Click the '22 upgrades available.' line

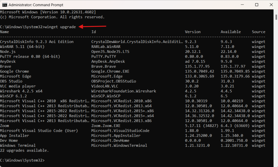click(x=24, y=150)
